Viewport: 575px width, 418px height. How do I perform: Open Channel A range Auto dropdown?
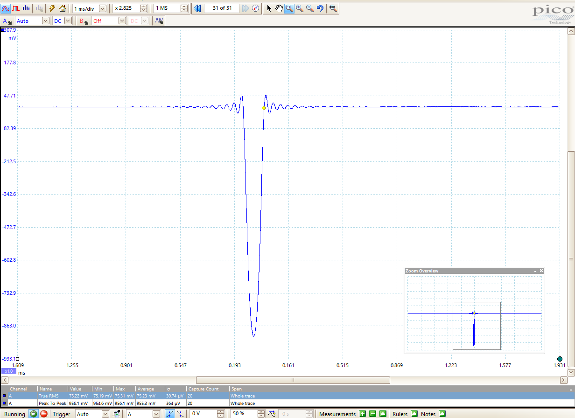[x=45, y=21]
